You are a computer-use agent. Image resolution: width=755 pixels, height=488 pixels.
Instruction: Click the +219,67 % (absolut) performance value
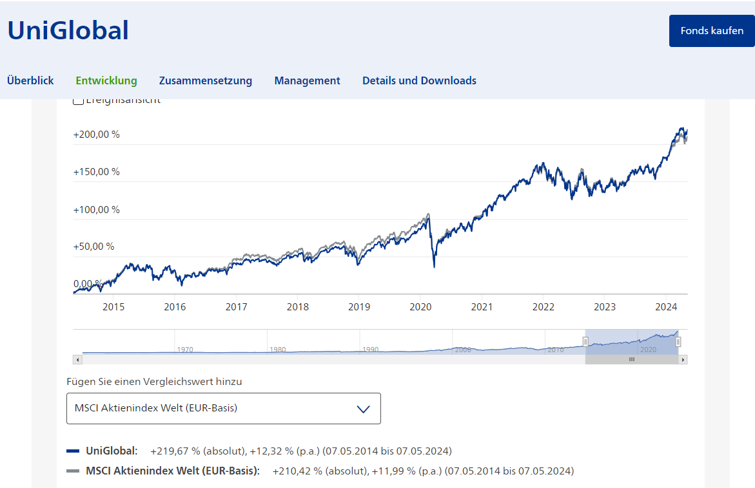point(198,451)
